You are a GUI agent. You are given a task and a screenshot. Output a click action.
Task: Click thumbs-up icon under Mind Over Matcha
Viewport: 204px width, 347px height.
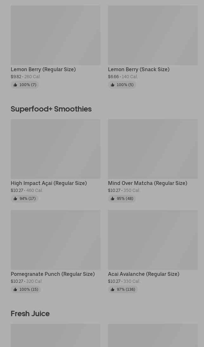click(x=112, y=199)
